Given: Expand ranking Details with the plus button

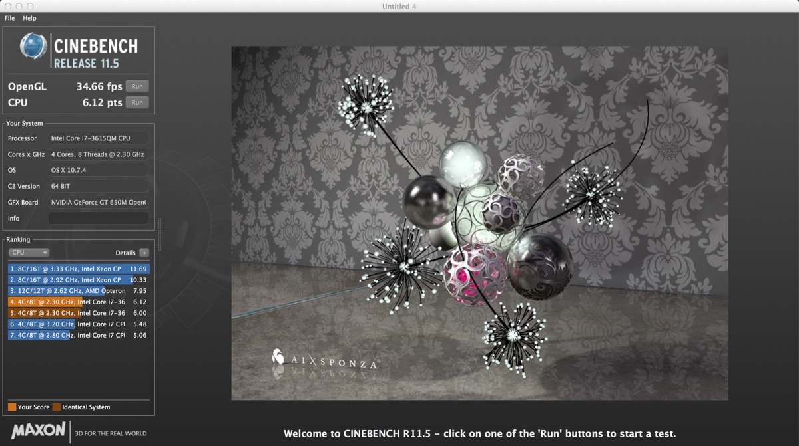Looking at the screenshot, I should [144, 253].
